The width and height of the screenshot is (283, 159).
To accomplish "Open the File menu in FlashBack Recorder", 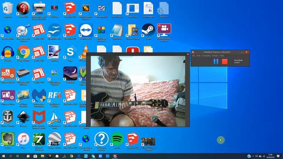I will [194, 56].
